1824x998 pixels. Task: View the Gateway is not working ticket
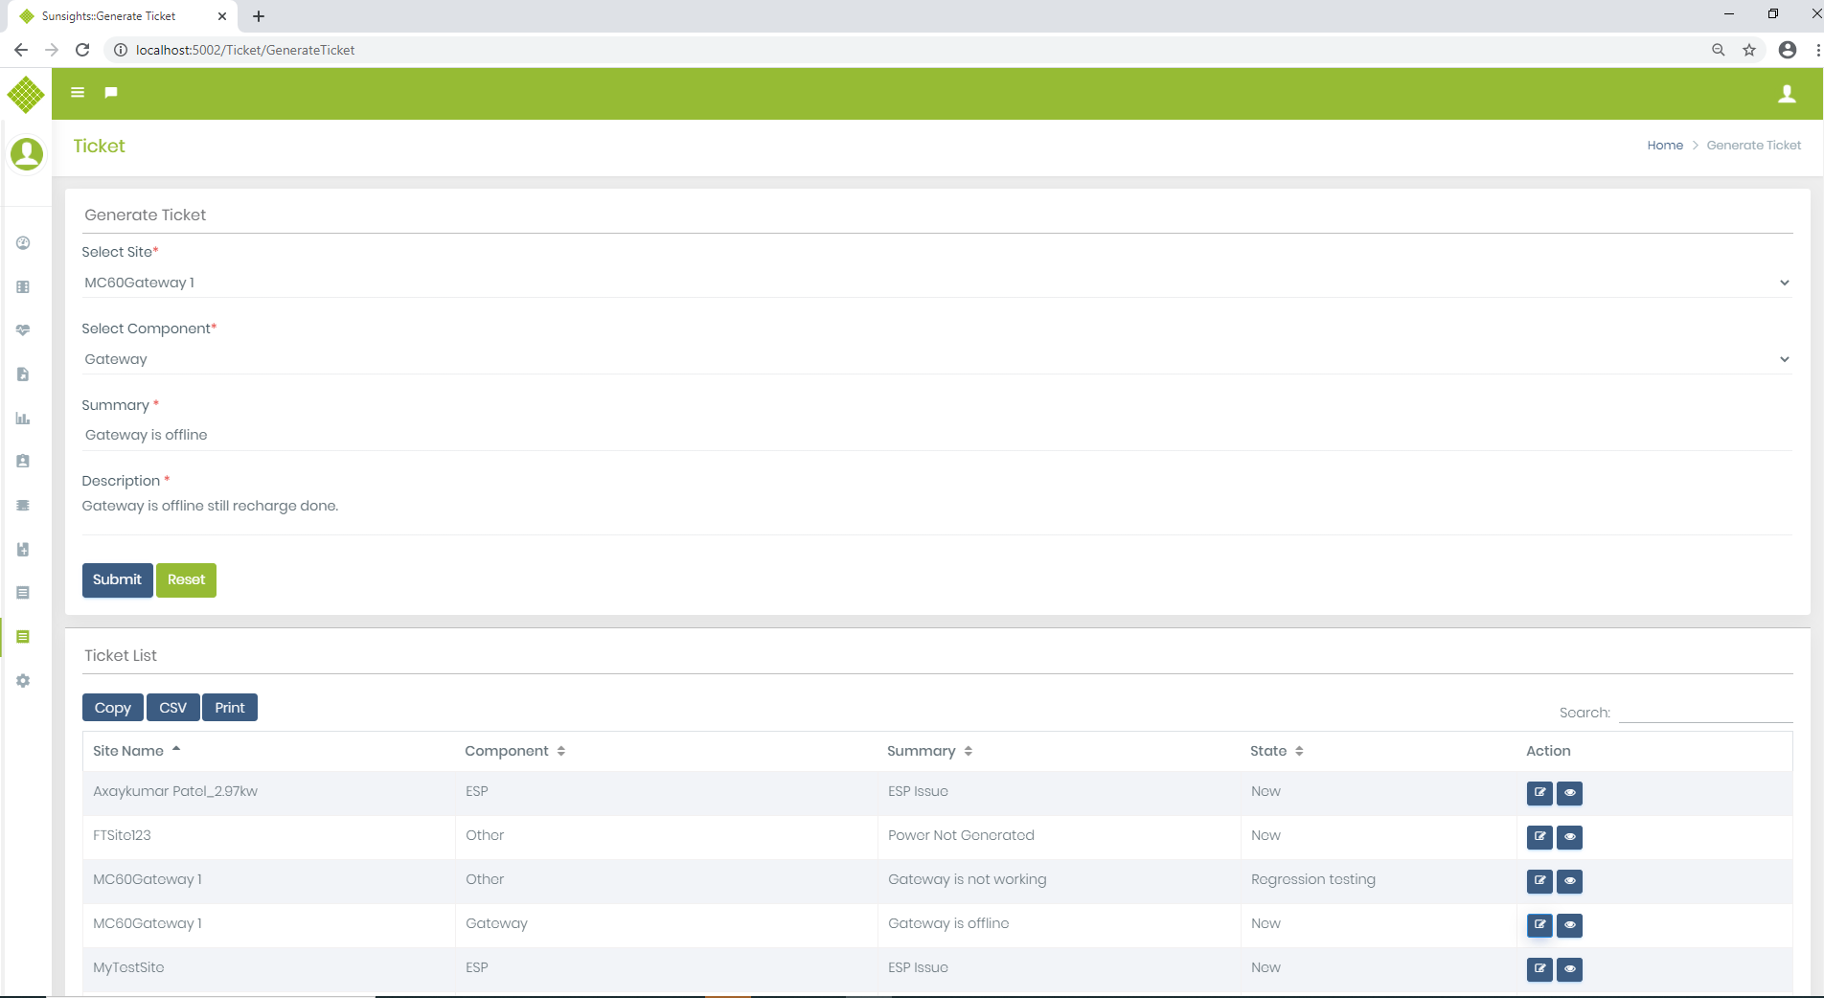[x=1569, y=881]
